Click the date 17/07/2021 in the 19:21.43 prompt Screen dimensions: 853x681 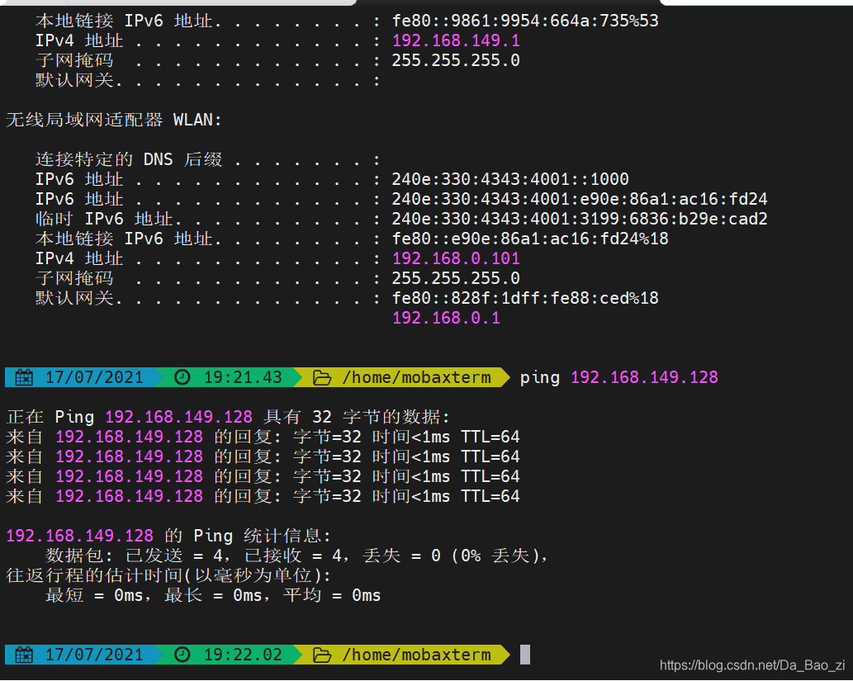pyautogui.click(x=94, y=377)
